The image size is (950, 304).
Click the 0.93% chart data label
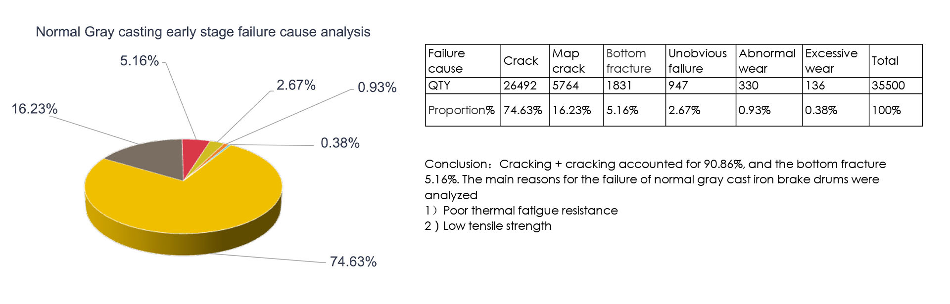click(377, 87)
